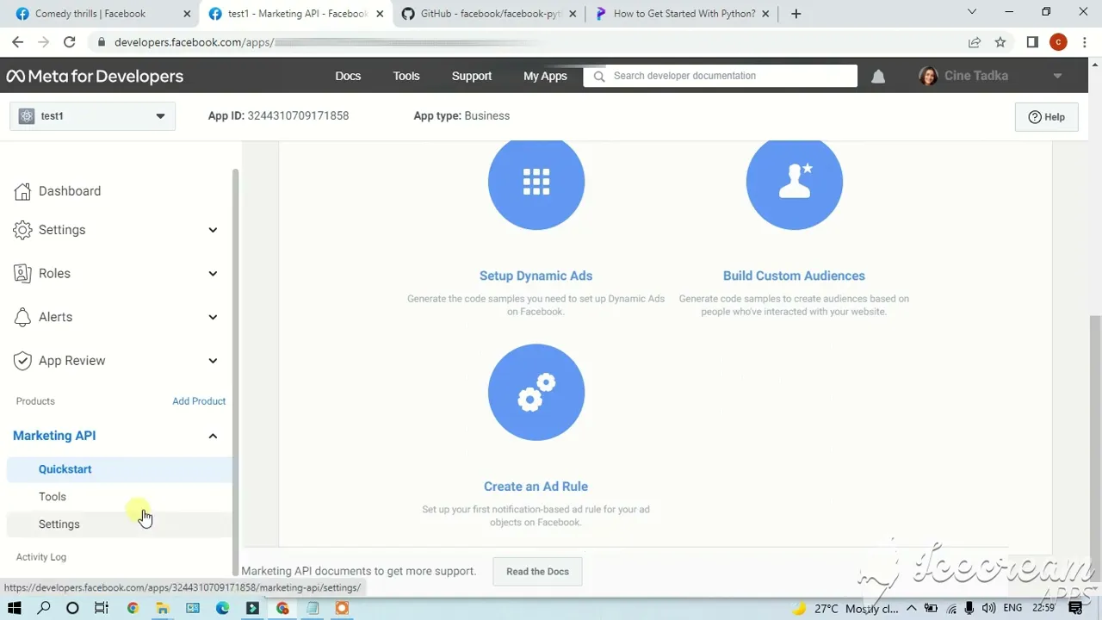Expand the Settings section chevron
Screen dimensions: 1102x620
[x=213, y=230]
